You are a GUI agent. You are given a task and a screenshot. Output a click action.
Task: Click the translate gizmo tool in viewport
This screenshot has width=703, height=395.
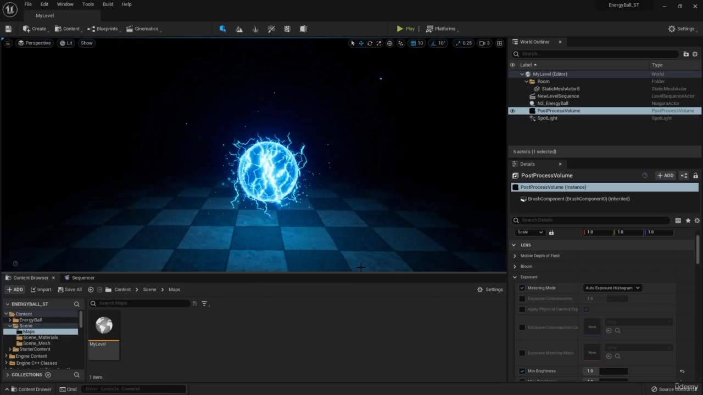coord(361,43)
